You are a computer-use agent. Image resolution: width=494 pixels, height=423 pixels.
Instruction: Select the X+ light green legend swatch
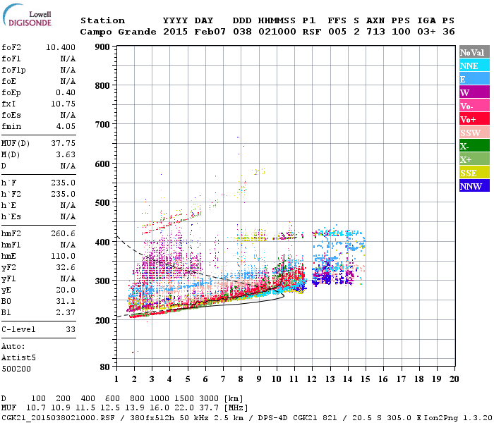(x=474, y=159)
